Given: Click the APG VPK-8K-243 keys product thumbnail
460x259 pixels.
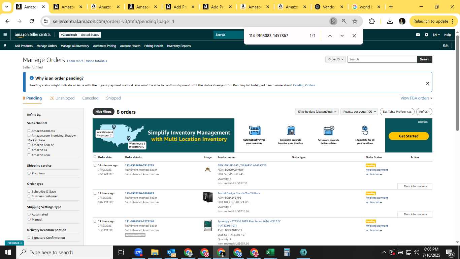Looking at the screenshot, I should [x=208, y=169].
